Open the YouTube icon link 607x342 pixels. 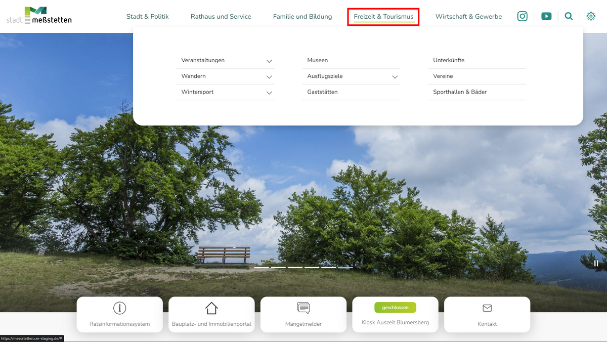546,16
